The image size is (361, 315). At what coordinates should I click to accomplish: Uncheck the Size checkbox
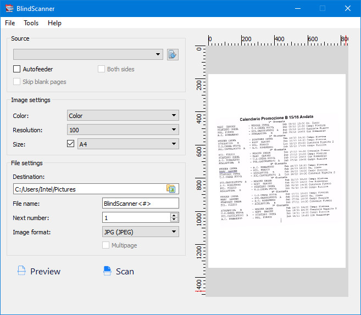tap(70, 144)
